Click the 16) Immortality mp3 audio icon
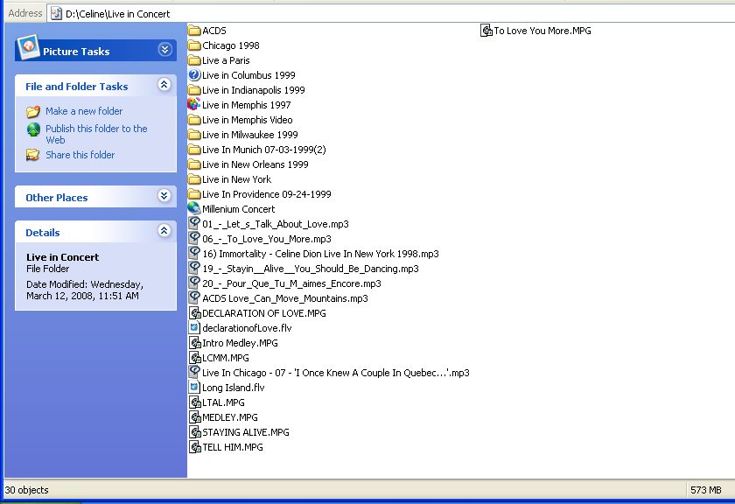Viewport: 735px width, 504px height. click(x=194, y=254)
